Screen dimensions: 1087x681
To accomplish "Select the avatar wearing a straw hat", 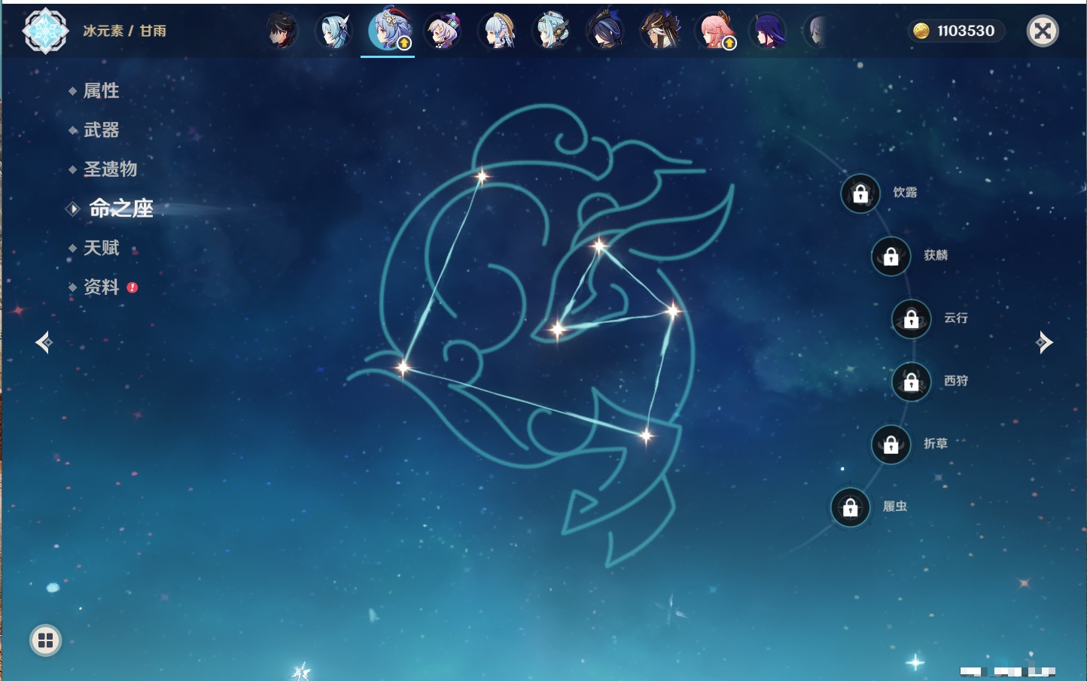I will (497, 31).
